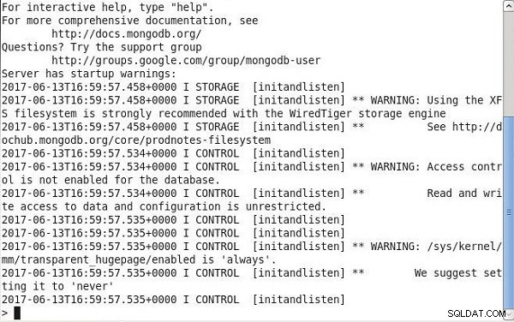This screenshot has width=514, height=322.
Task: Click the transparent_hugepage/enabled path text
Action: pyautogui.click(x=101, y=259)
